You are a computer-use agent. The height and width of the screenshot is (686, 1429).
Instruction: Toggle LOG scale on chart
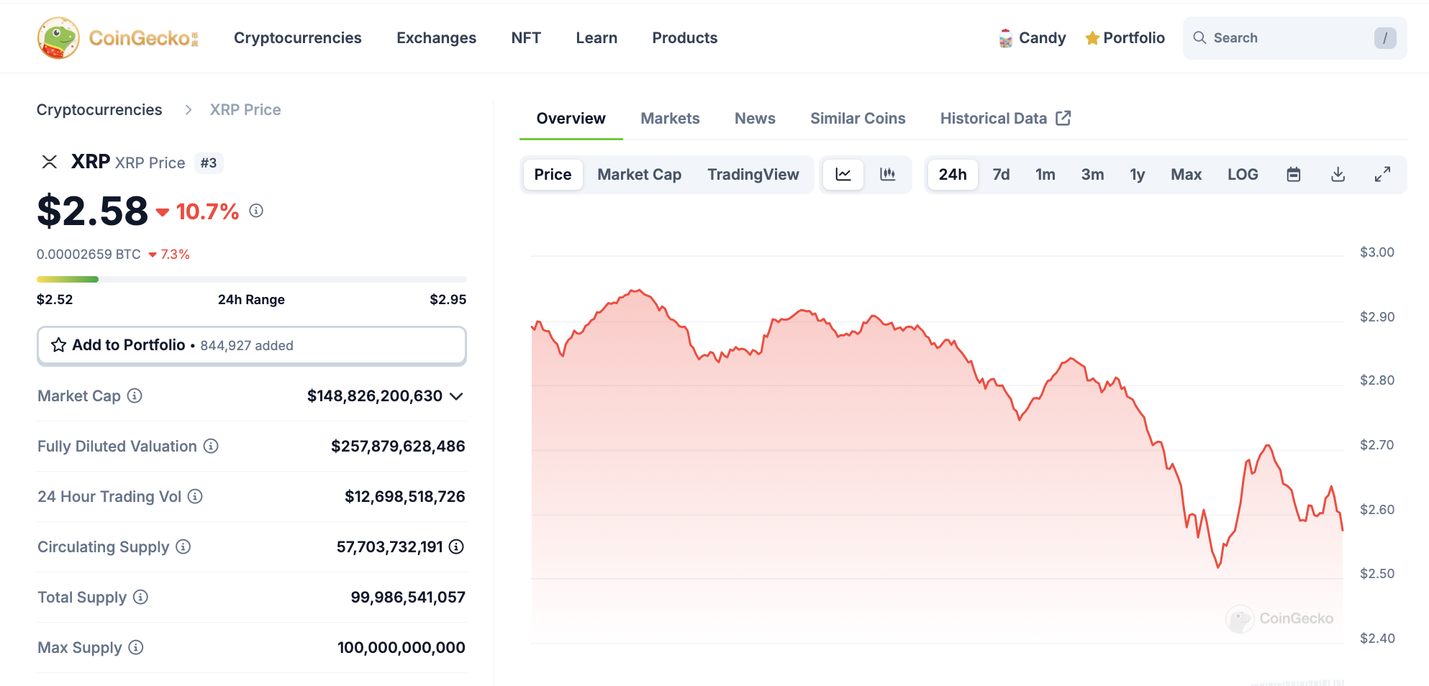coord(1243,174)
